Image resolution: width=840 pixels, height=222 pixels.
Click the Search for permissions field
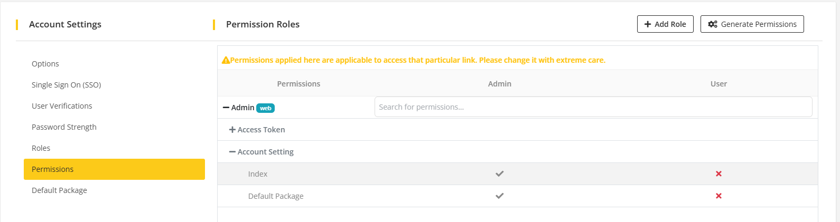[x=593, y=107]
